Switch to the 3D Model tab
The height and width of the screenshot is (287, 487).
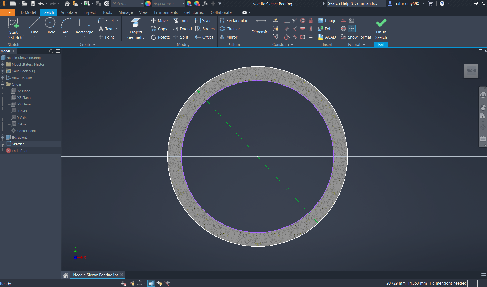pos(27,12)
